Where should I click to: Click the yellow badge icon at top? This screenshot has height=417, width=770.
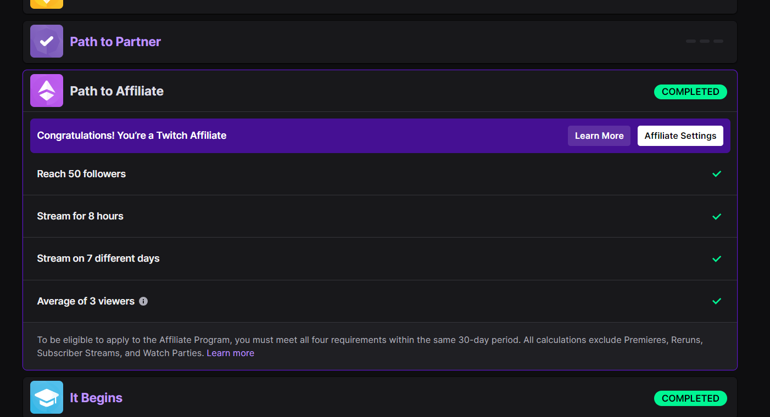pos(47,3)
